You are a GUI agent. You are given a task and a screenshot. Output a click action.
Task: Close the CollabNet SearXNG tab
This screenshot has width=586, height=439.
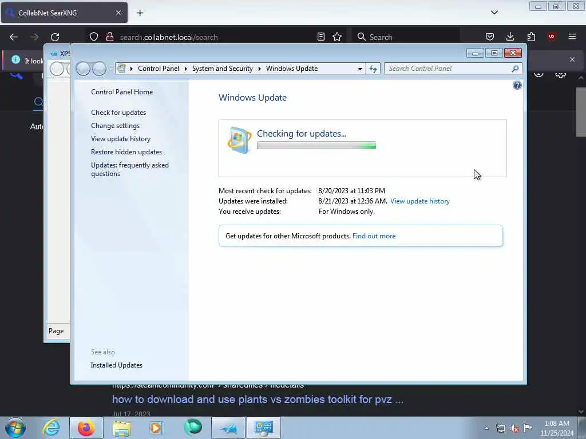118,13
